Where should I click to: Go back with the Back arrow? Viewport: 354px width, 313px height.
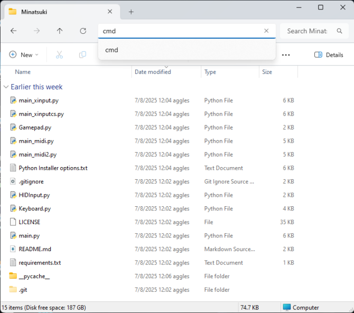coord(14,31)
